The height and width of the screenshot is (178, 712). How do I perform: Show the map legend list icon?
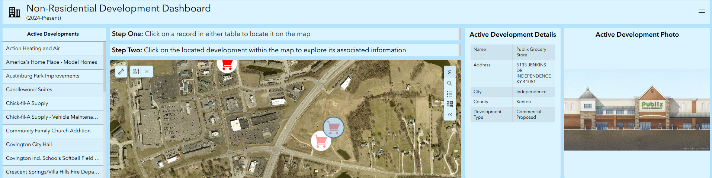pyautogui.click(x=449, y=94)
